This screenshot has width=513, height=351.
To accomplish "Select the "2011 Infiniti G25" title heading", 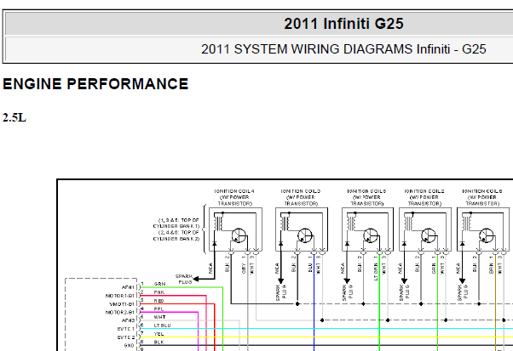I will coord(343,24).
